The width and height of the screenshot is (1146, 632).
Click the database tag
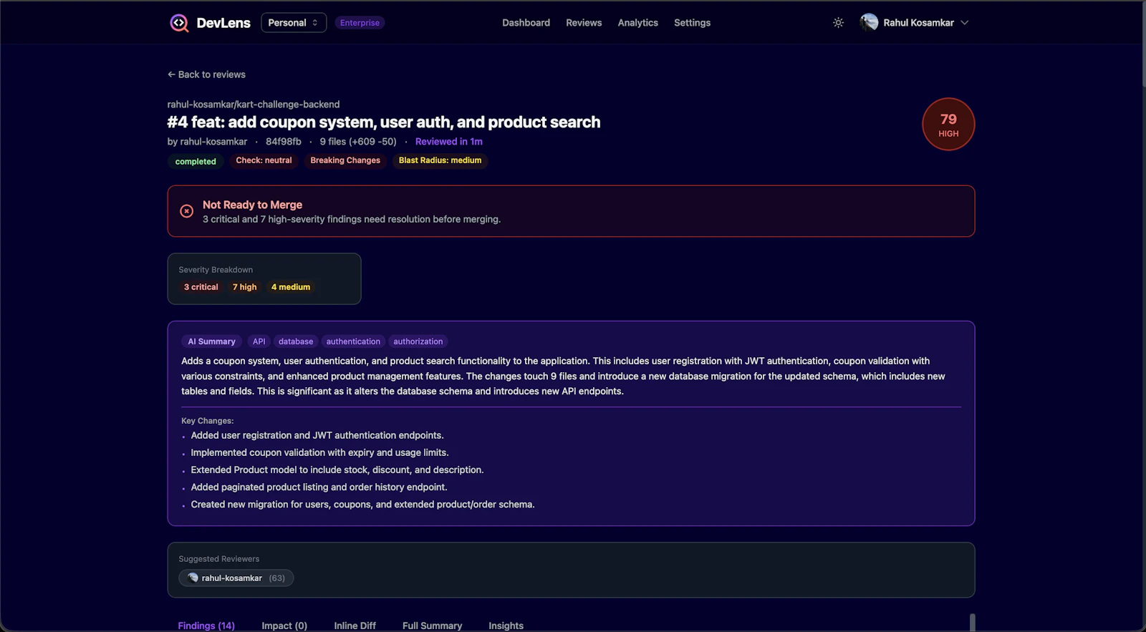296,341
